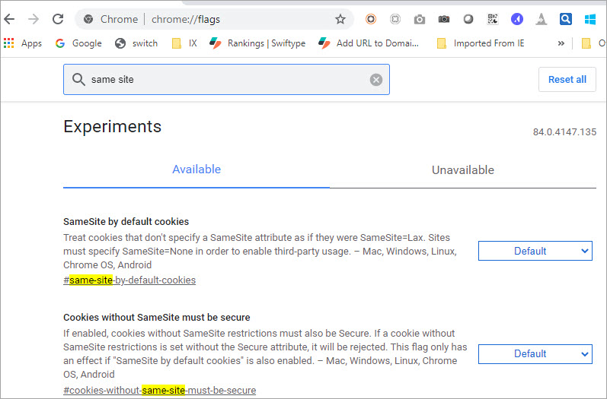Open the Imported From IE bookmarks folder
The image size is (607, 399).
pos(481,43)
